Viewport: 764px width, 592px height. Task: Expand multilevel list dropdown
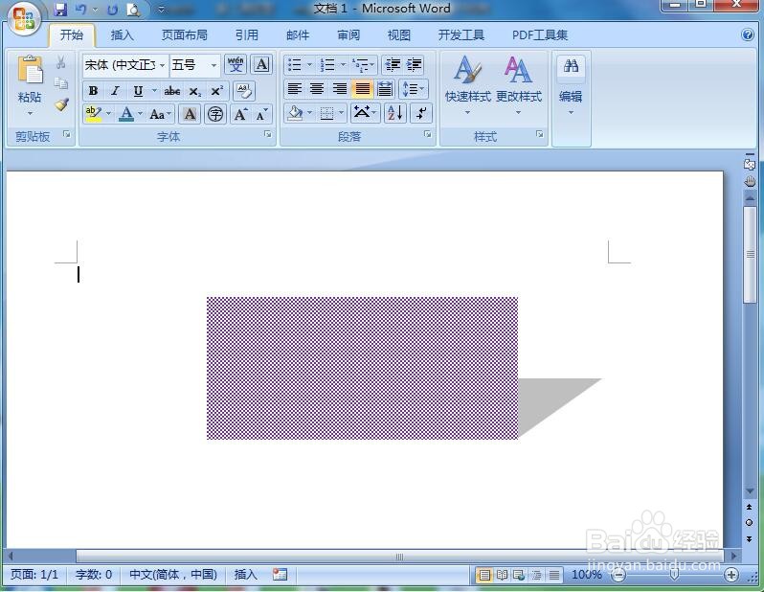click(372, 64)
